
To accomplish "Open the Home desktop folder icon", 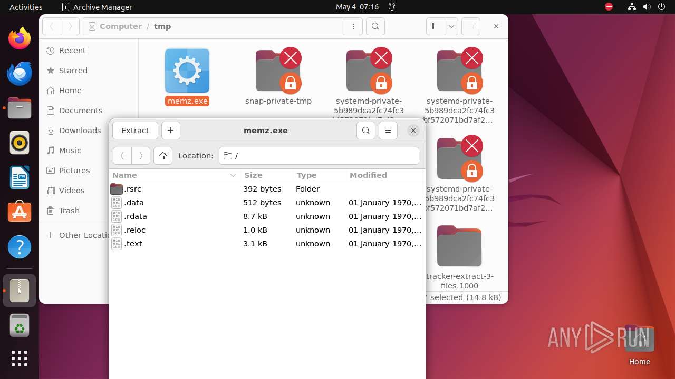I will (640, 345).
